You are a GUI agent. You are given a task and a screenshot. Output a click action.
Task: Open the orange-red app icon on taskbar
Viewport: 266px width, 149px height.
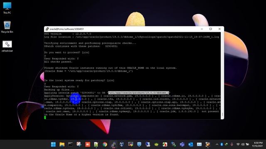point(88,144)
